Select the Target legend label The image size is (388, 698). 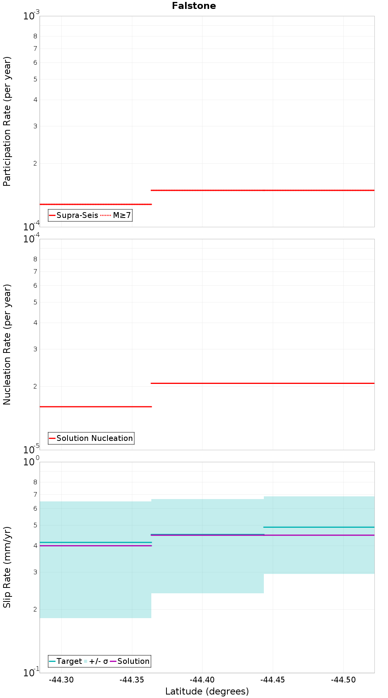click(69, 661)
